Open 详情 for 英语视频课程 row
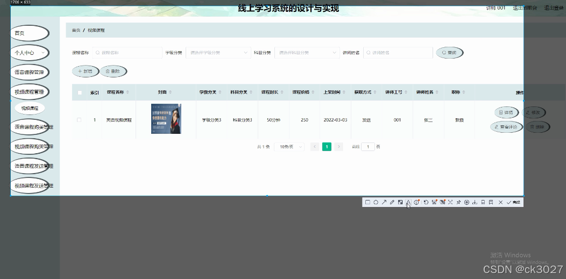 point(506,112)
